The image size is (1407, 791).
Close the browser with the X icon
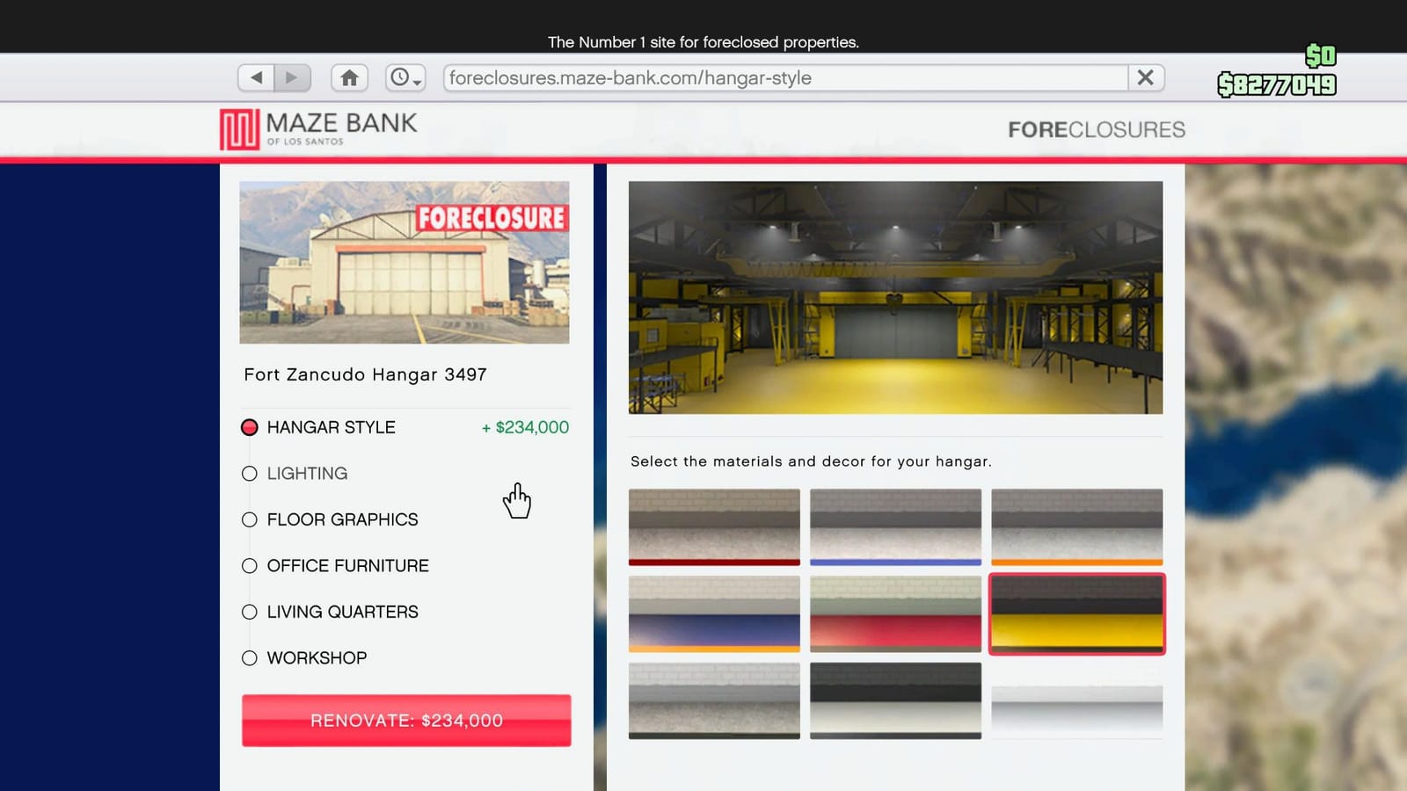pos(1146,77)
